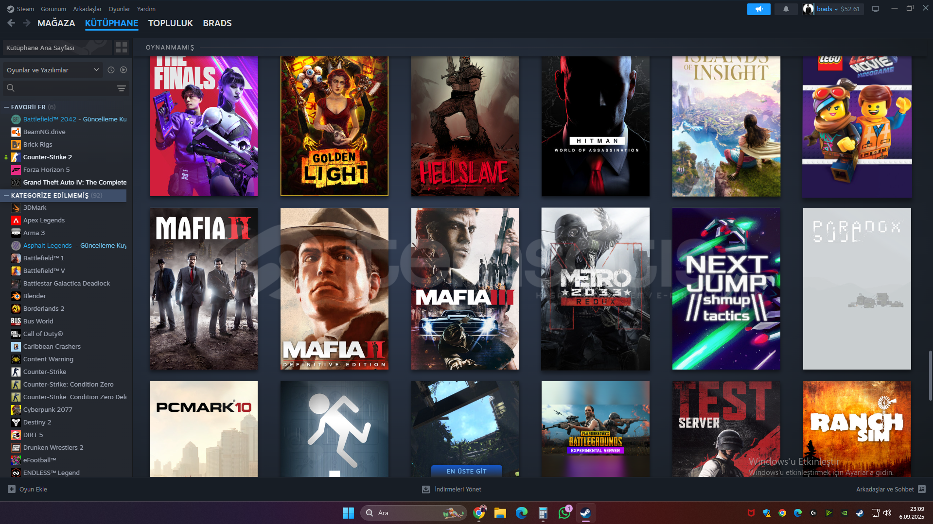This screenshot has width=933, height=524.
Task: Open Kütüphane Ana Sayfası
Action: (57, 48)
